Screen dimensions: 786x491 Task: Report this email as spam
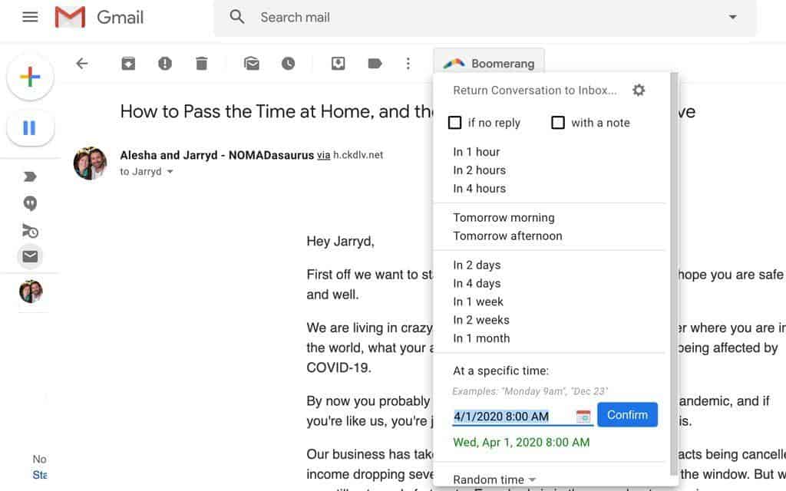tap(164, 63)
